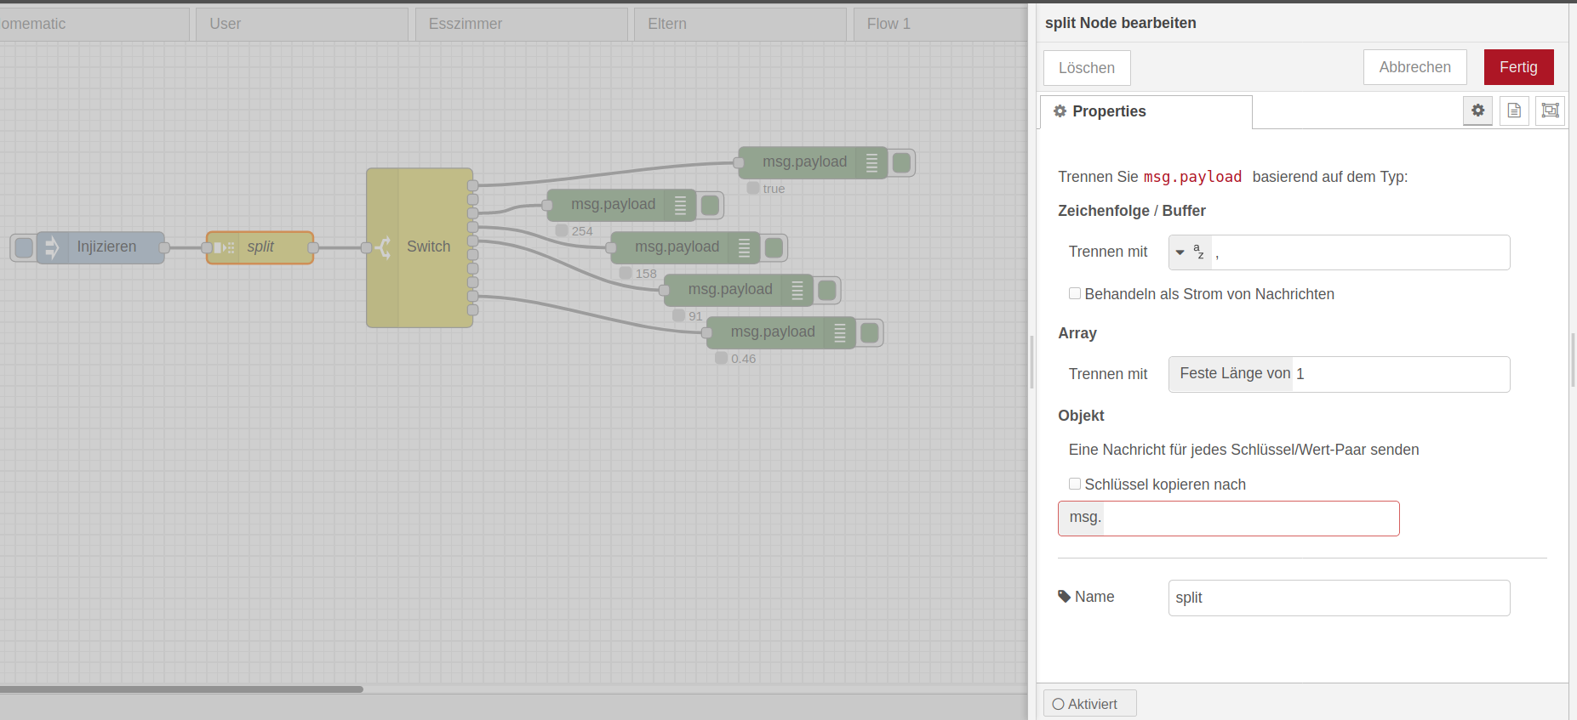Viewport: 1577px width, 720px height.
Task: Switch to the Flow 1 tab
Action: 940,24
